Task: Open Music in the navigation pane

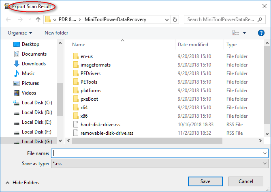Action: 28,73
